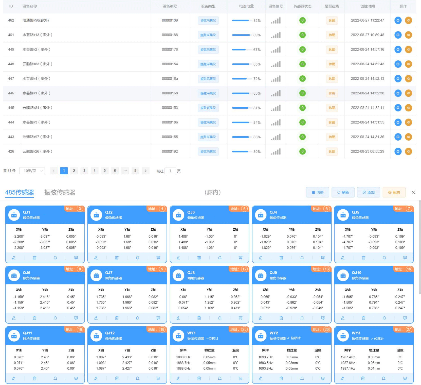Delete QJ3 sensor using trash icon
421x385 pixels.
[x=199, y=258]
